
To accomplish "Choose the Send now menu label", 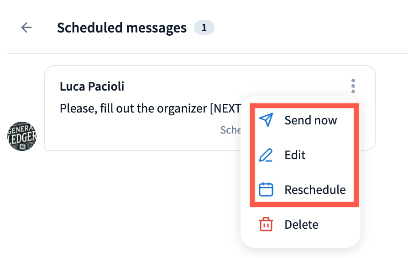I will tap(310, 120).
